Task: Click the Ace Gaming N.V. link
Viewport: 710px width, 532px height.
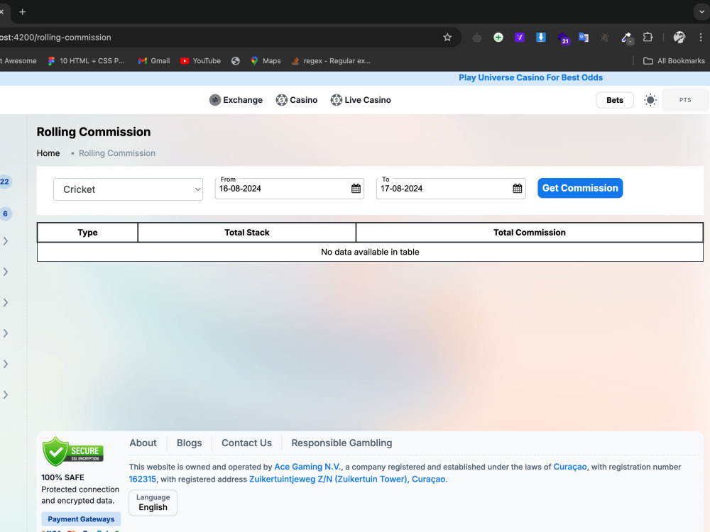Action: pyautogui.click(x=307, y=467)
